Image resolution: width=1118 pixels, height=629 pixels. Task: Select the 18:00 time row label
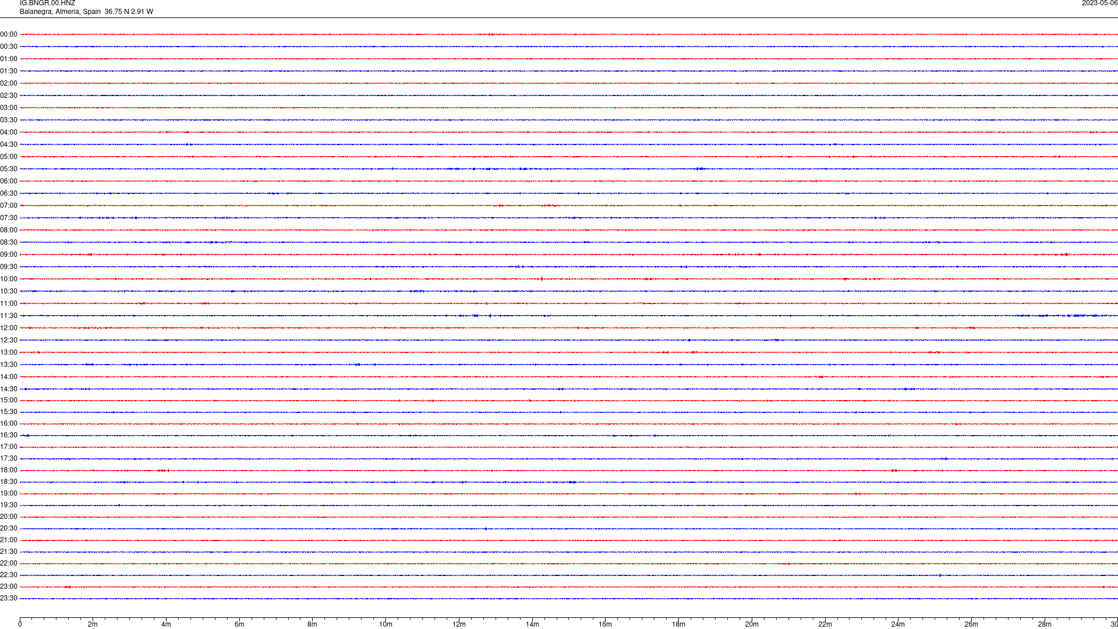[x=9, y=470]
